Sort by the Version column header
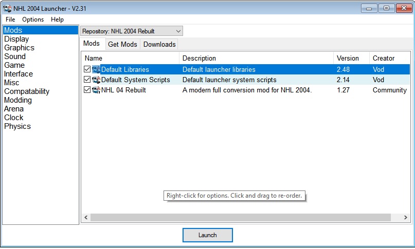Viewport: 415px width, 249px height. [351, 58]
